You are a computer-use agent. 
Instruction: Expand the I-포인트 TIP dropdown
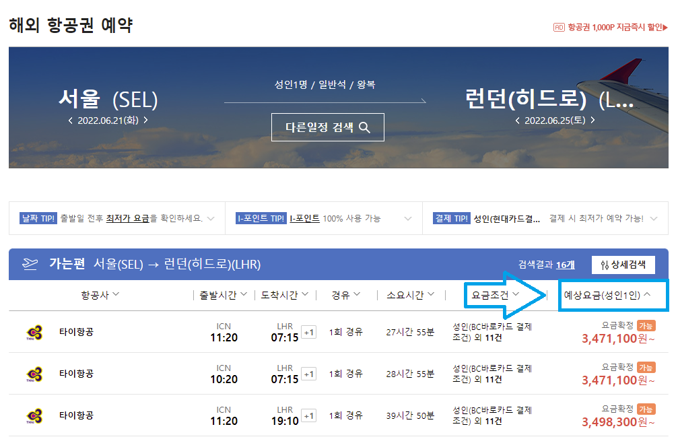[407, 218]
